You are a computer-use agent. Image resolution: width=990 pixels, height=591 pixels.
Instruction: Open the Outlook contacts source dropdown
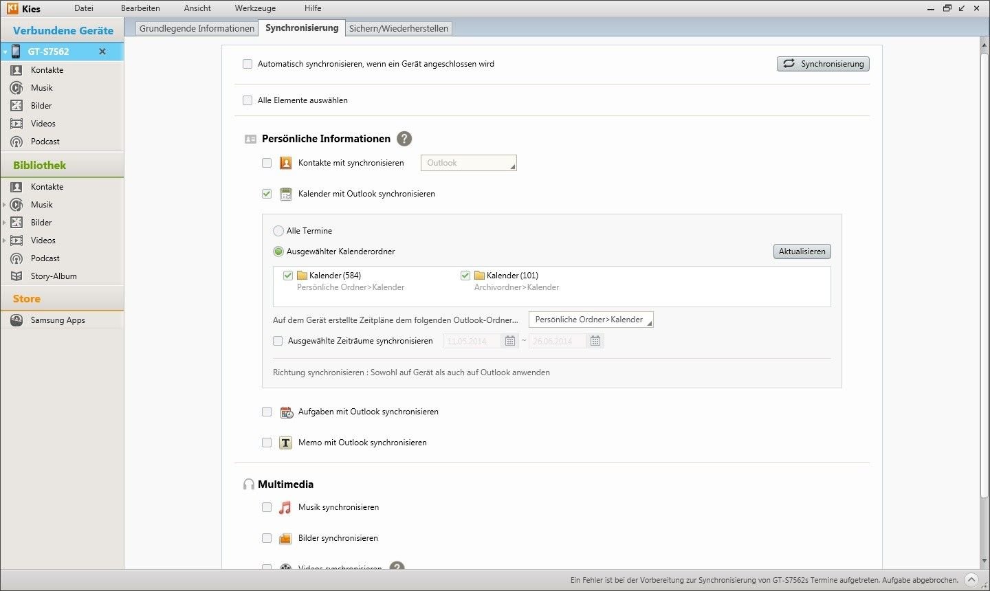click(x=469, y=163)
